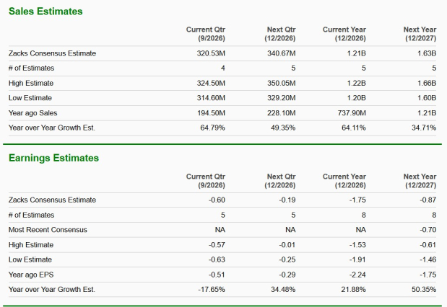Click the 350.05M high estimate value
Screen dimensions: 447x307
281,83
